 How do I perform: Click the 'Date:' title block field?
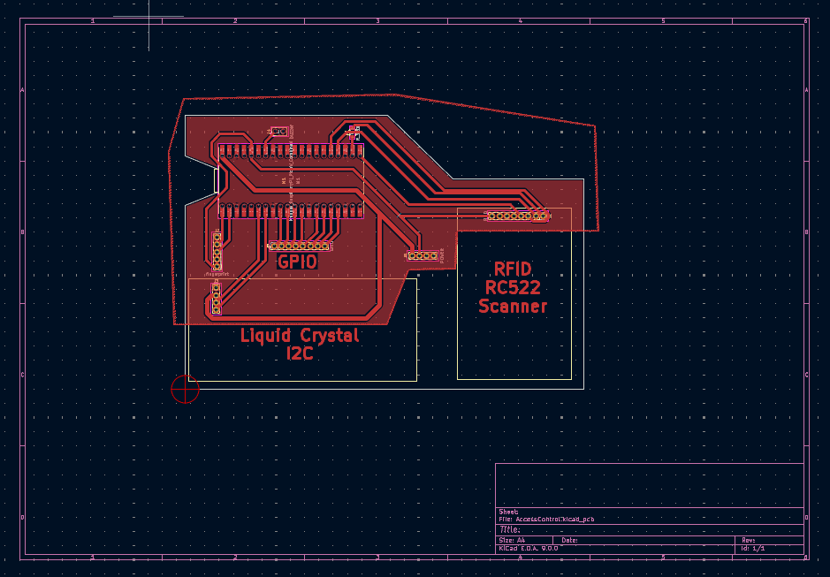[x=569, y=541]
